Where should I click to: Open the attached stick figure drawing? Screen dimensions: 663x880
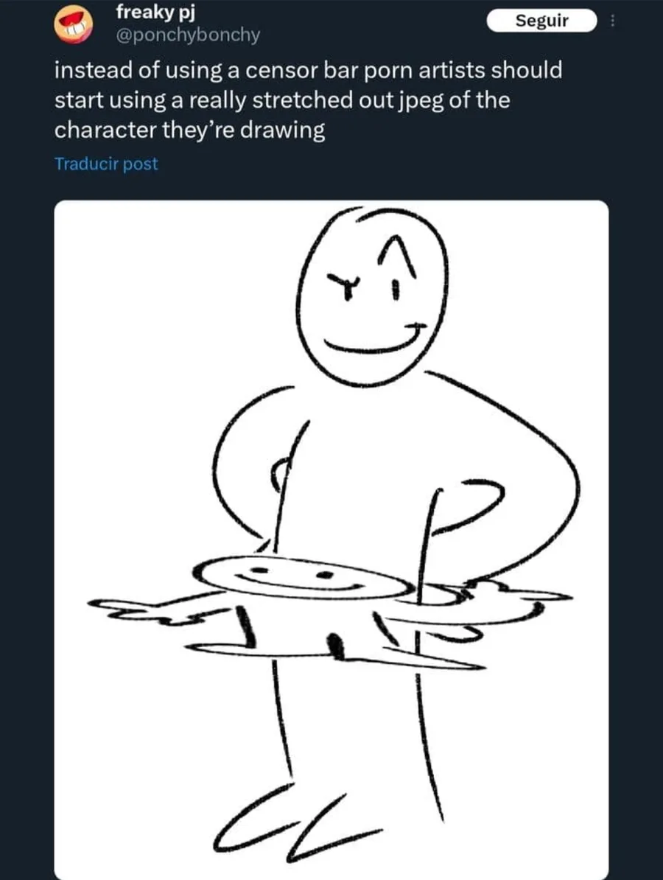(331, 538)
